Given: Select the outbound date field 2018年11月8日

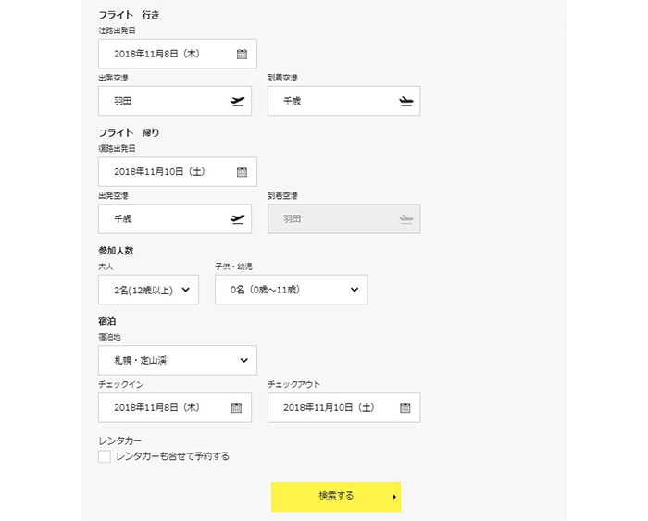Looking at the screenshot, I should pyautogui.click(x=178, y=54).
